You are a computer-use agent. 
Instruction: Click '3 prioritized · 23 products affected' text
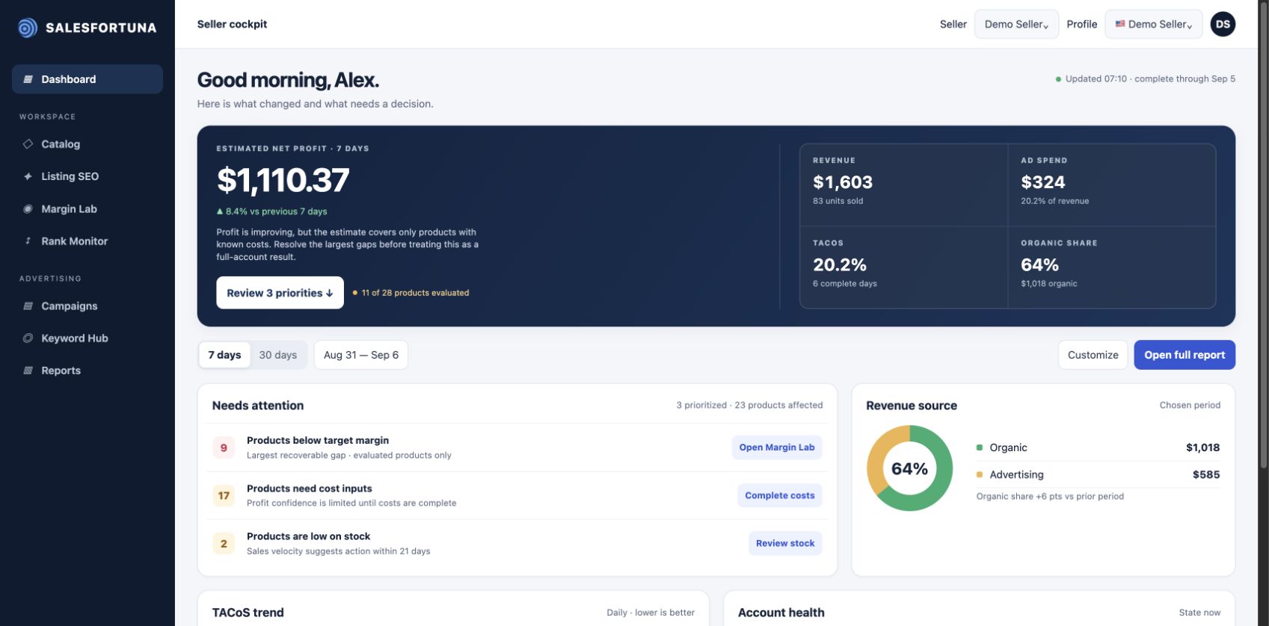749,405
